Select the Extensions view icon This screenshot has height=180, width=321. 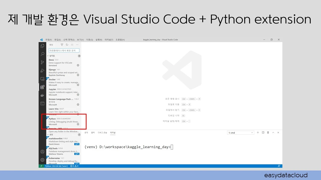click(x=42, y=87)
